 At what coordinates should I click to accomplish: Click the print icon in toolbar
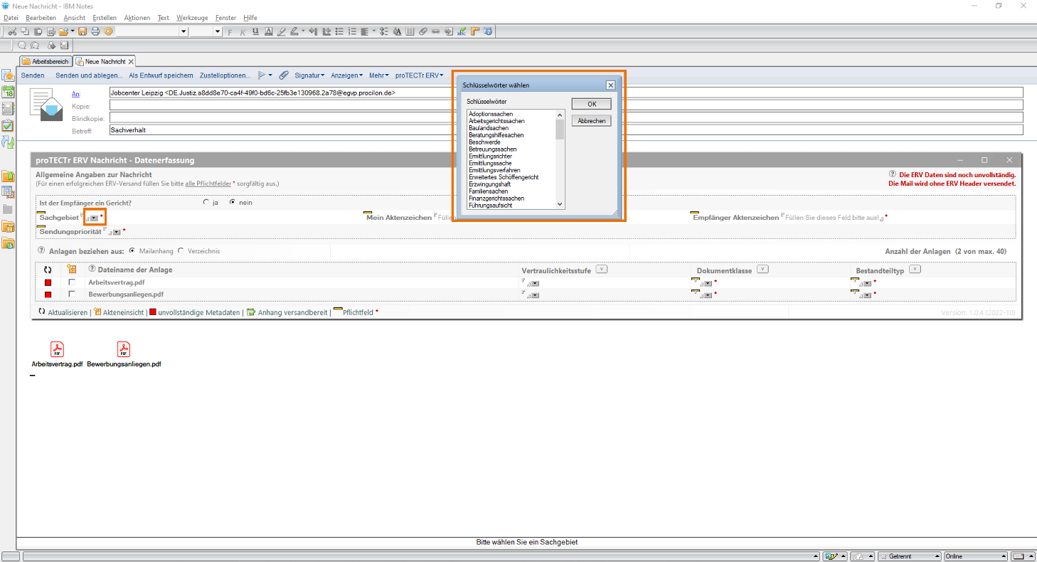coord(95,31)
